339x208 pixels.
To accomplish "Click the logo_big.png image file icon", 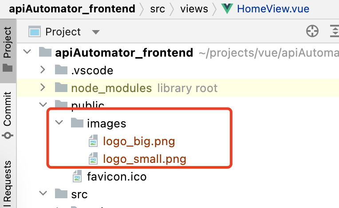I will (x=93, y=141).
